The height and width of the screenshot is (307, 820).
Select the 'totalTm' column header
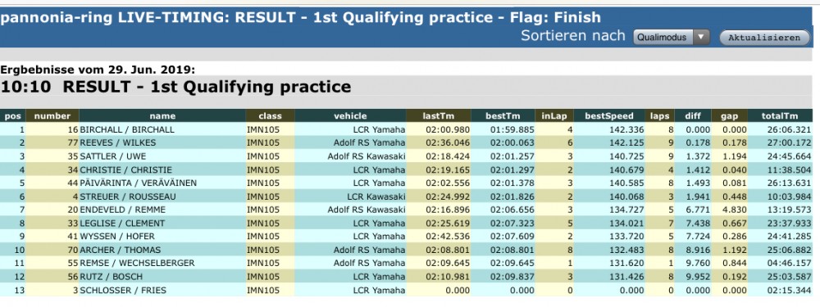click(783, 116)
